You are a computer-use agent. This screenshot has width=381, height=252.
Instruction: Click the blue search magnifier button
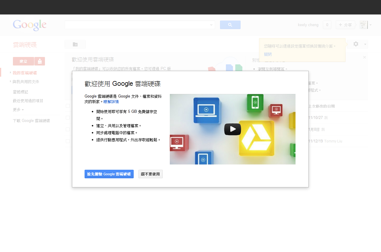pos(230,25)
